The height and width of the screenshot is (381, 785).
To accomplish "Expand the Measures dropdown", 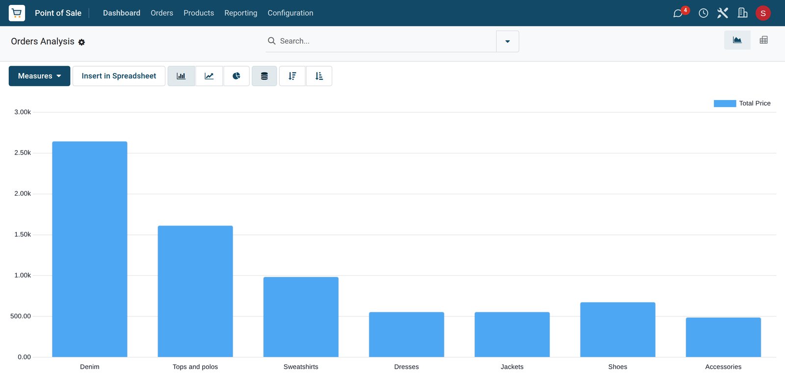I will tap(39, 76).
